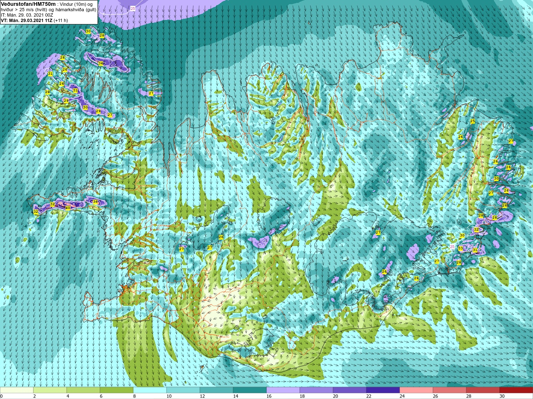Click the yellow gust label 33

click(x=461, y=248)
